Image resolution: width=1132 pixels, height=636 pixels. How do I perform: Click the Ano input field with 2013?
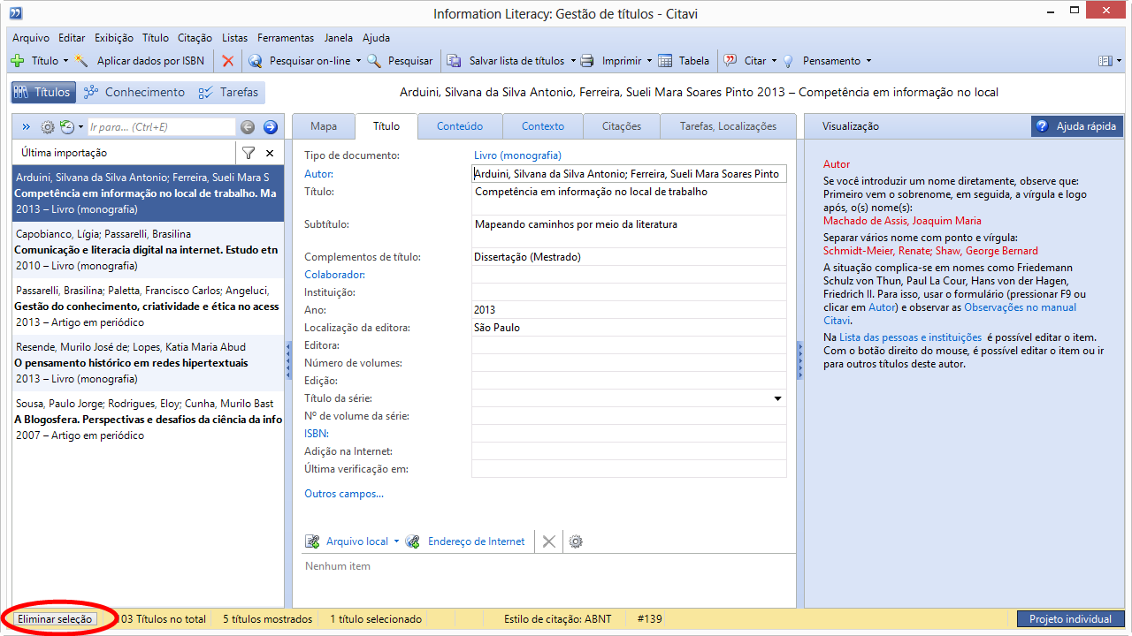[x=629, y=310]
